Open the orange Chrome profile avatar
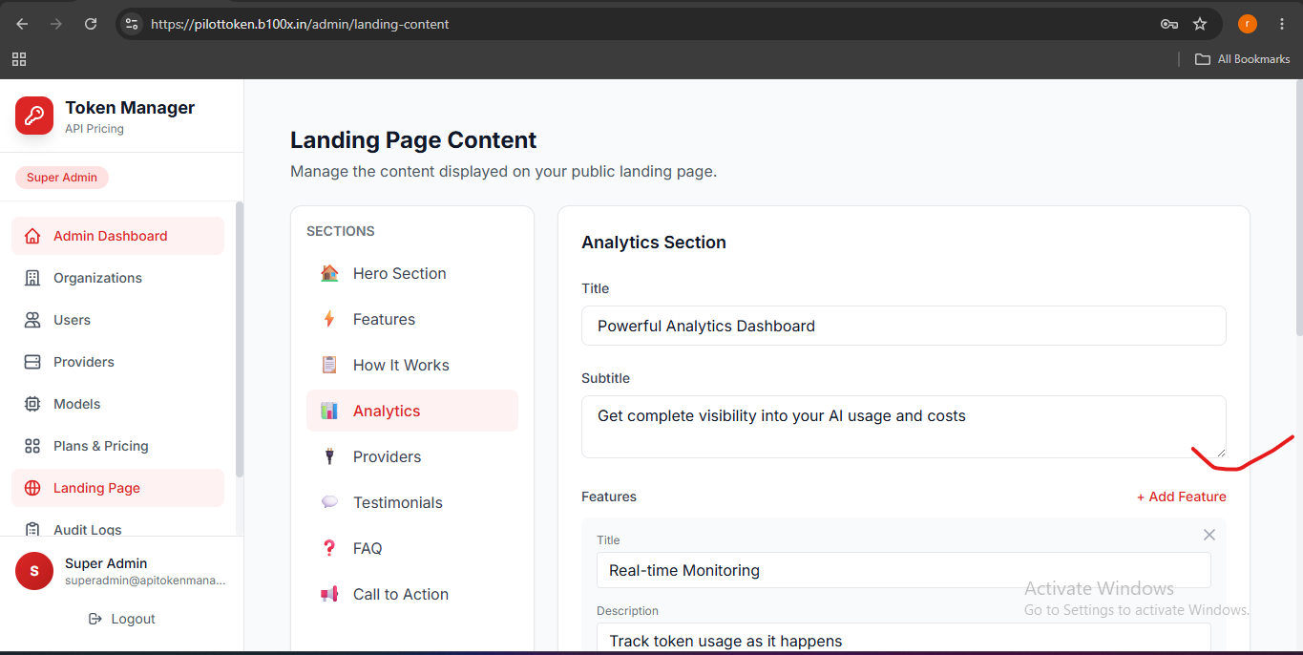Screen dimensions: 1303x655 click(1248, 24)
